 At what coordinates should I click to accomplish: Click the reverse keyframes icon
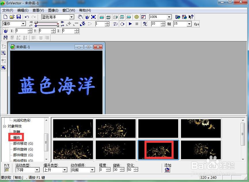[x=83, y=24]
